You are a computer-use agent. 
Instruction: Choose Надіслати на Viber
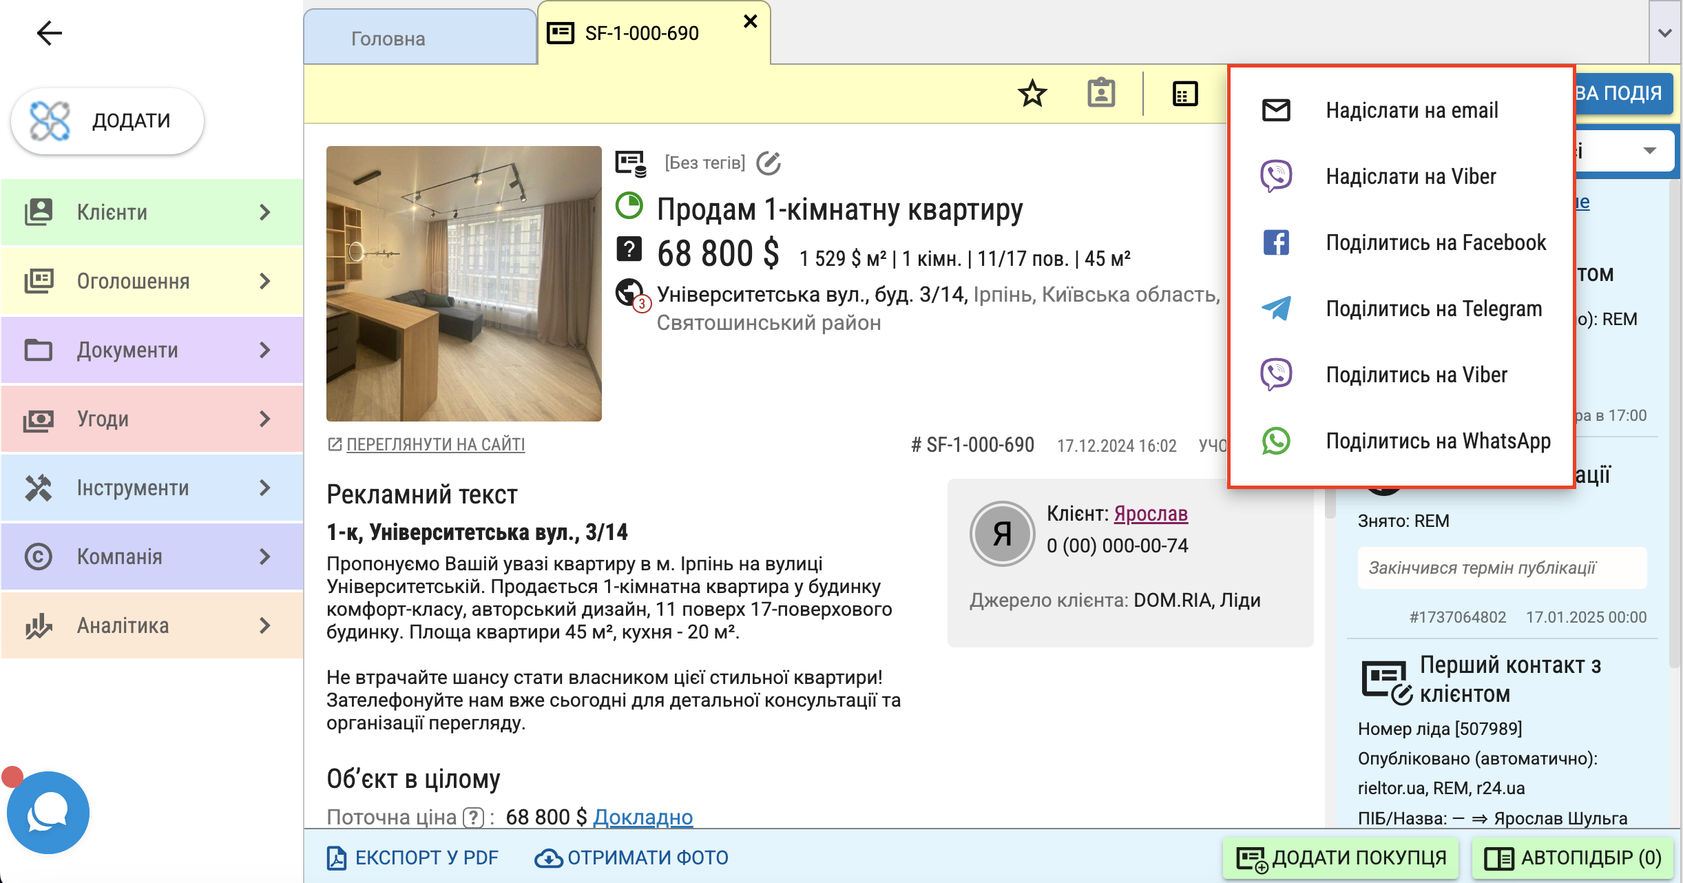tap(1402, 176)
